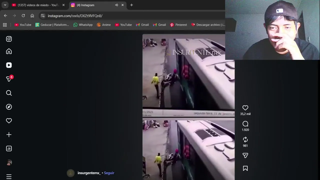Open the Anime bookmark
The width and height of the screenshot is (320, 180).
click(104, 25)
